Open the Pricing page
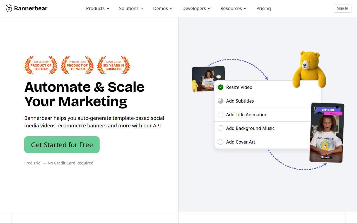This screenshot has height=223, width=357. pyautogui.click(x=264, y=8)
